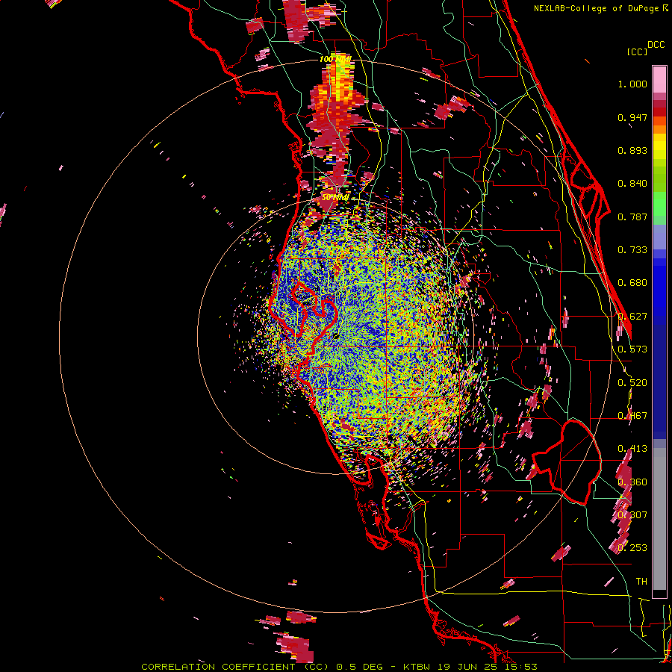Pick the gray low-value segment of color bar
This screenshot has height=672, width=672.
coord(659,519)
